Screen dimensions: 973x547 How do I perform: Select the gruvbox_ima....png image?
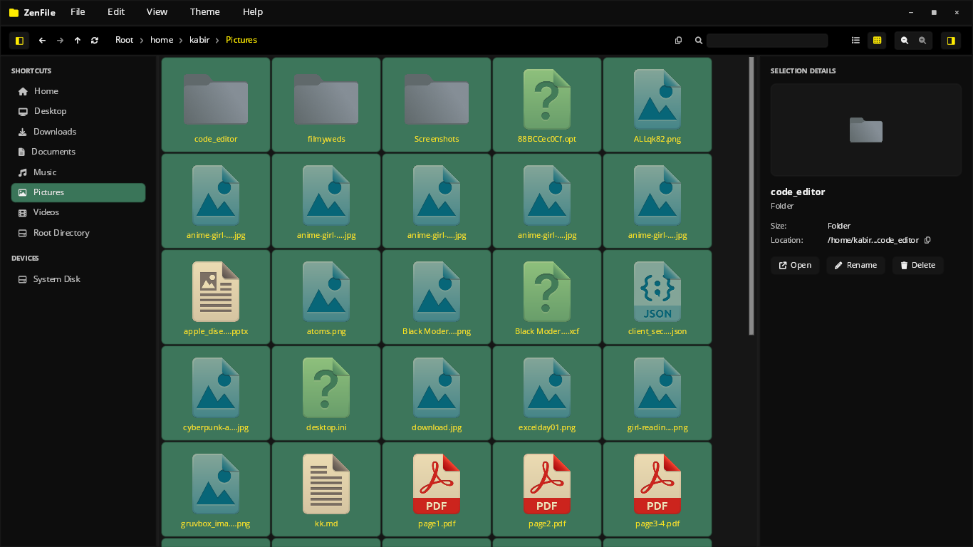point(216,489)
